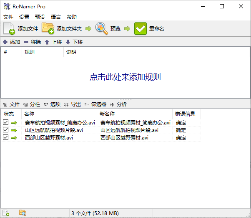Screen dimensions: 251x218
Task: Click the 添加文件 button label
Action: pyautogui.click(x=28, y=29)
